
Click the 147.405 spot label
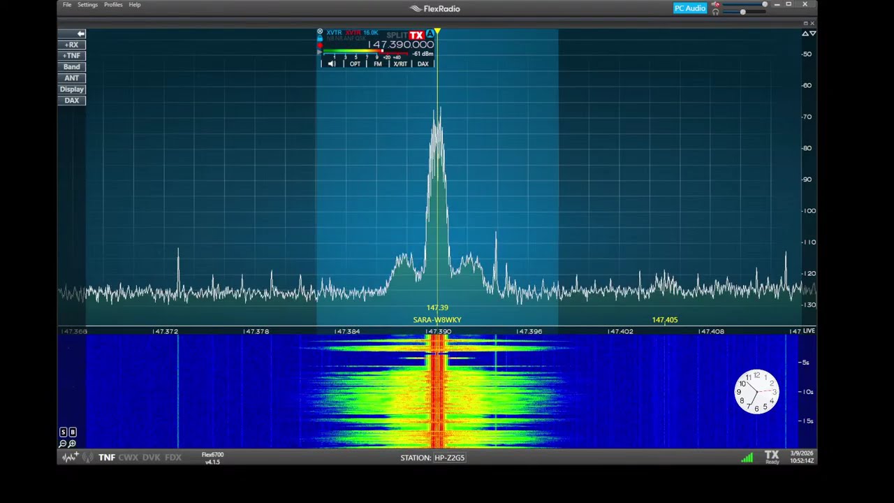pos(665,320)
